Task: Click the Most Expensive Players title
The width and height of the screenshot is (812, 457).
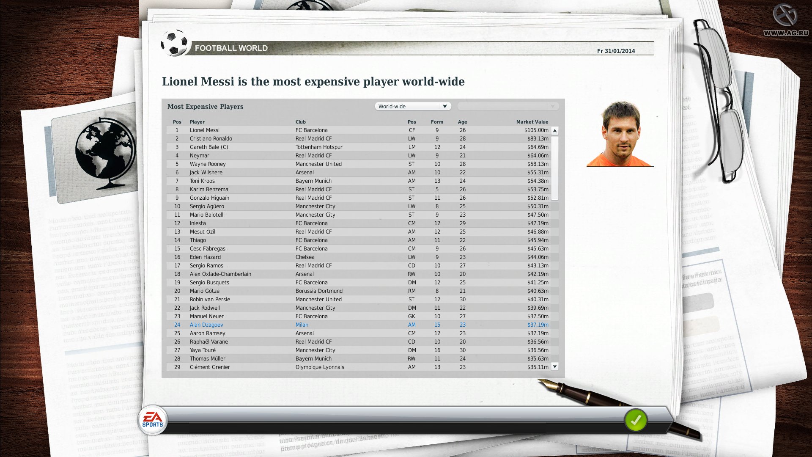Action: 205,107
